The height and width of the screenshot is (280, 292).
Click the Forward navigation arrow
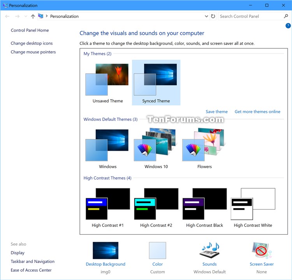pyautogui.click(x=17, y=16)
